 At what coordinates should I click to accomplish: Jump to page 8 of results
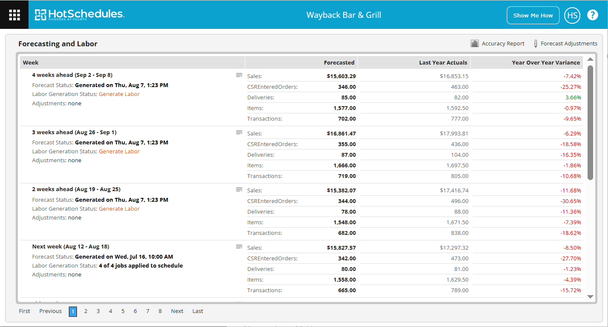coord(160,311)
